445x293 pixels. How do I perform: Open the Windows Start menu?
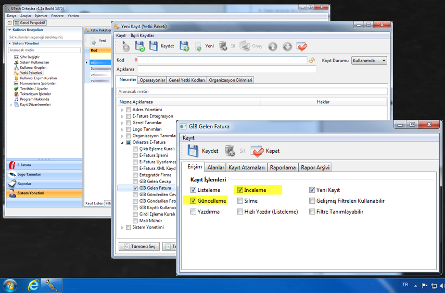pos(9,286)
